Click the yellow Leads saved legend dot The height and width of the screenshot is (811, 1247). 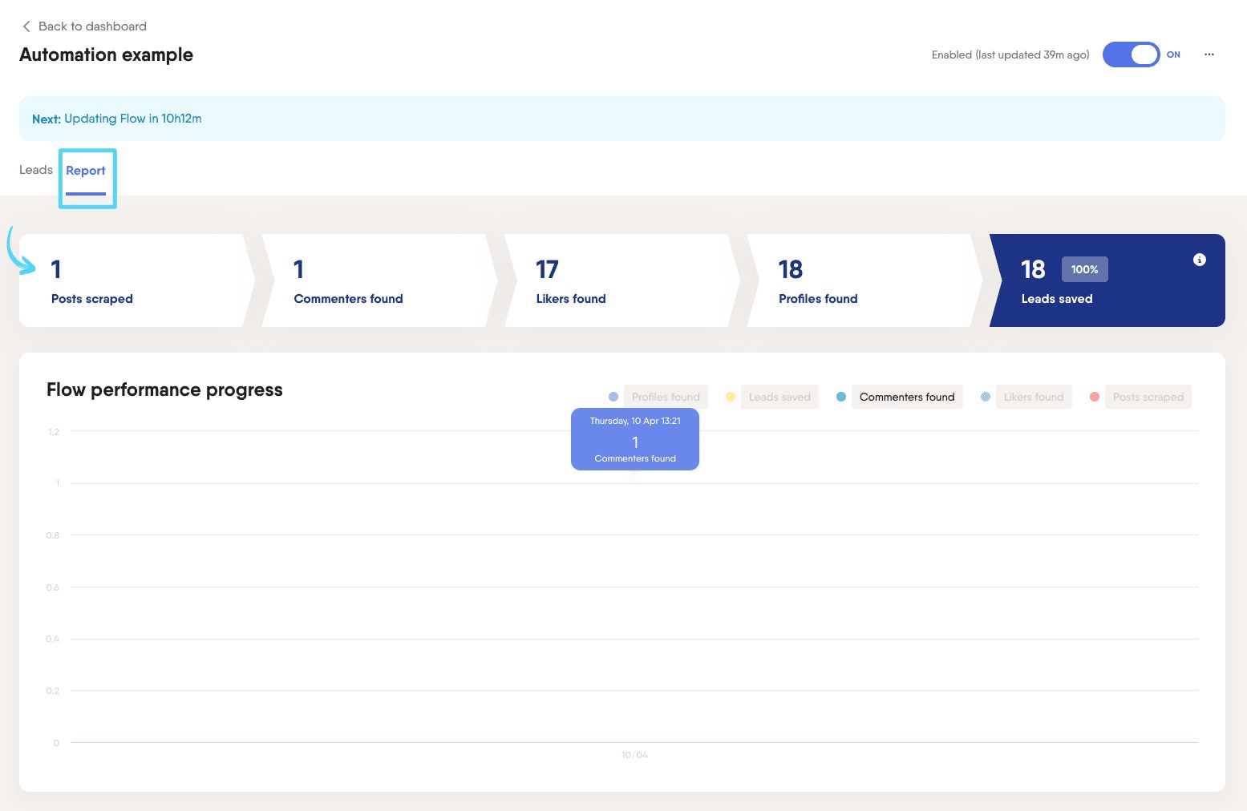pyautogui.click(x=731, y=397)
